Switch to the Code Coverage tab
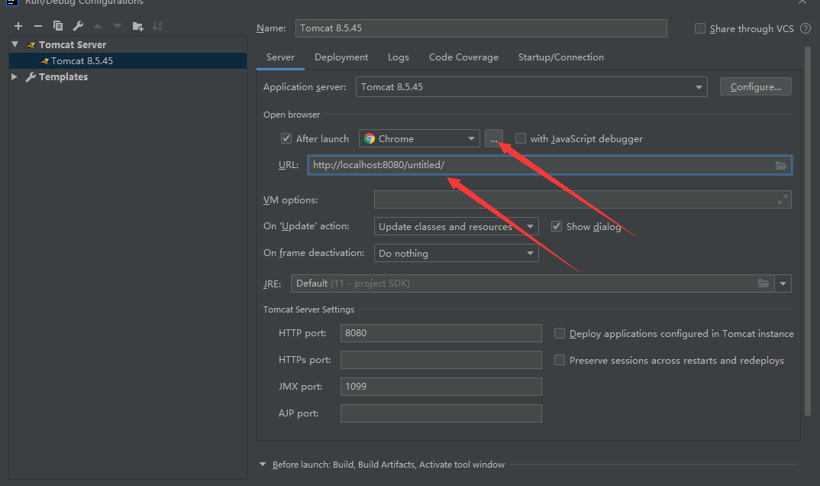820x486 pixels. pyautogui.click(x=463, y=57)
